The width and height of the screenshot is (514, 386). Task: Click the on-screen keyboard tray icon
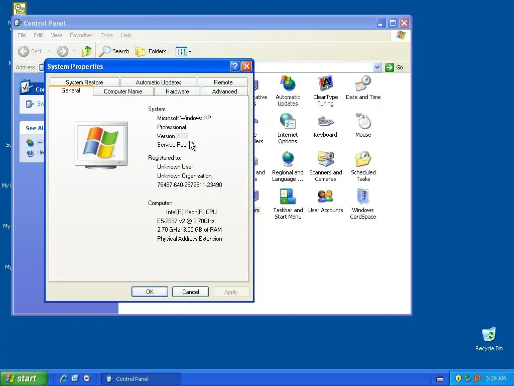(x=440, y=379)
